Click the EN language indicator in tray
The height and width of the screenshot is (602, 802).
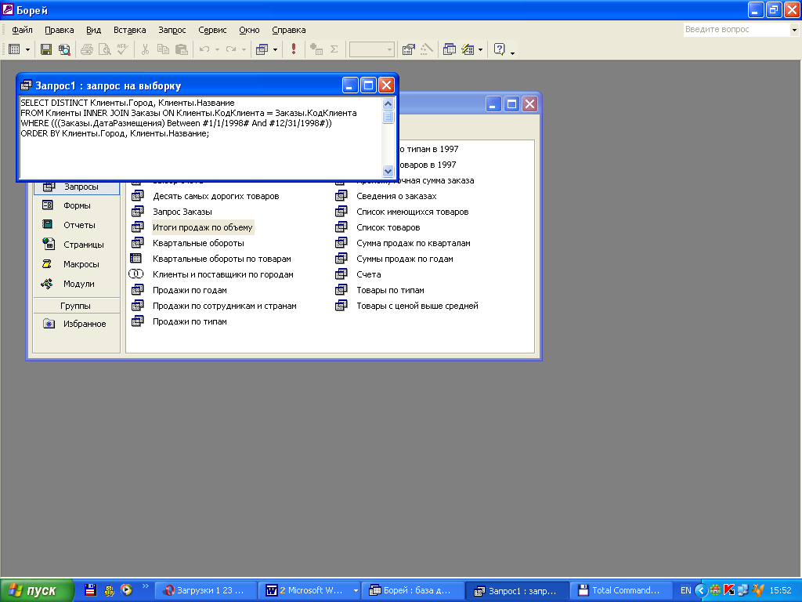[x=685, y=590]
